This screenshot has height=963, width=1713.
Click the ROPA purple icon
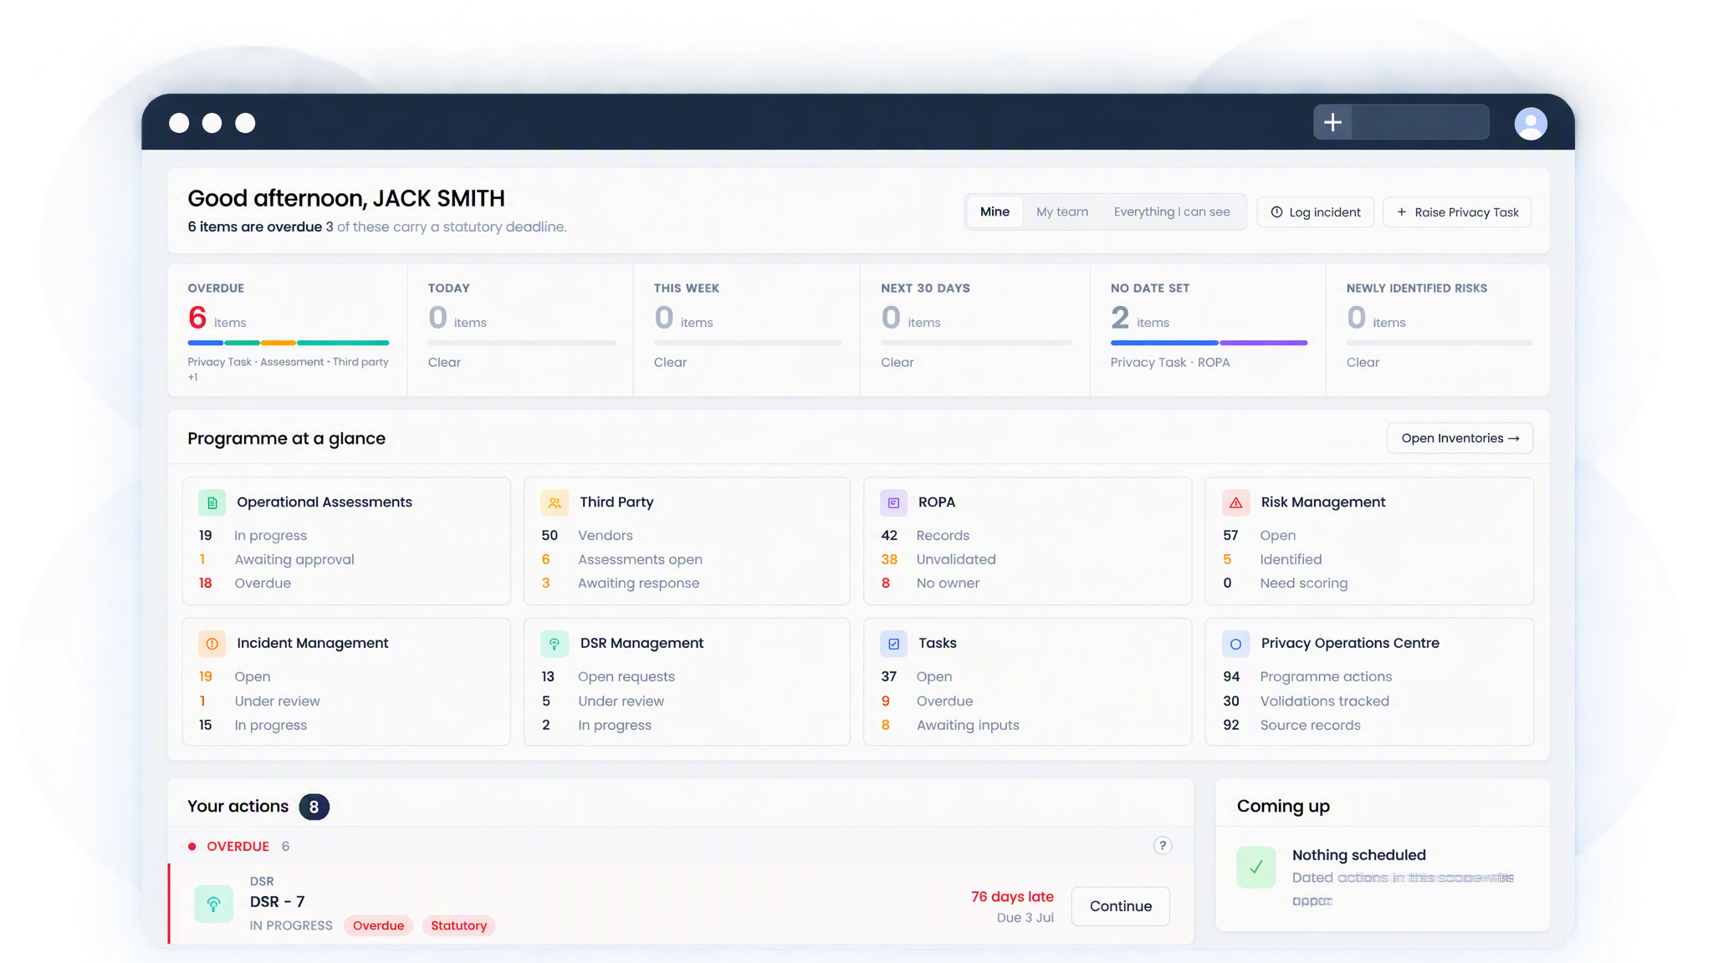[x=893, y=502]
